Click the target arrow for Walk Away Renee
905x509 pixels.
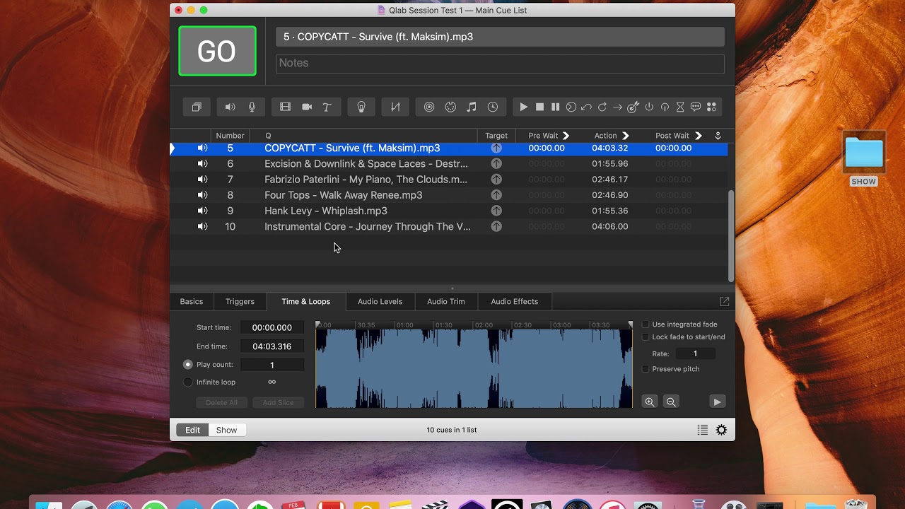point(496,195)
